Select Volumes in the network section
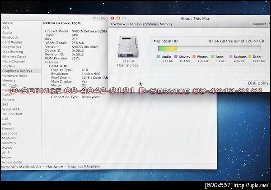Viewport: 271px width, 190px height. 9,143
